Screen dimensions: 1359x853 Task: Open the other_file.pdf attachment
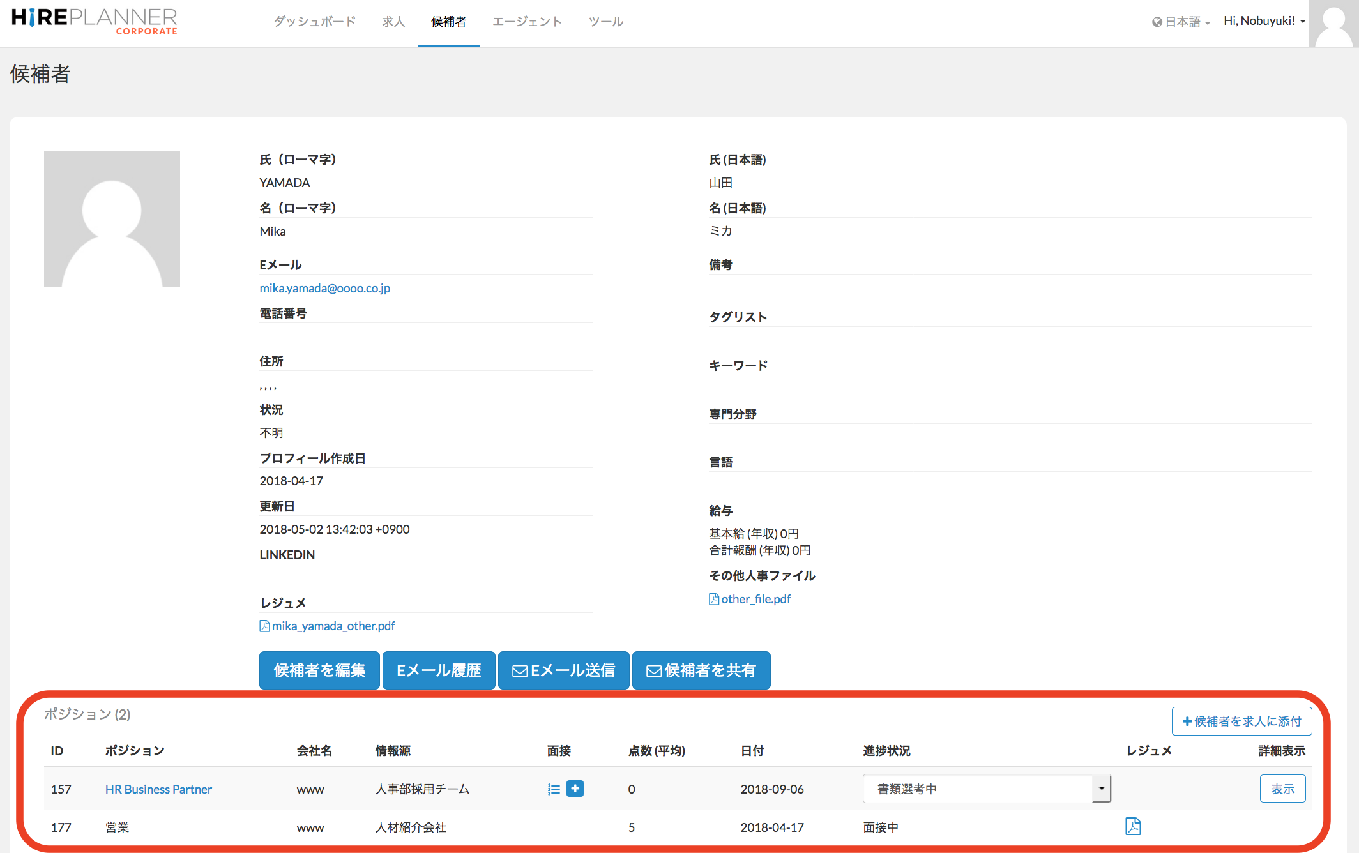click(x=755, y=599)
